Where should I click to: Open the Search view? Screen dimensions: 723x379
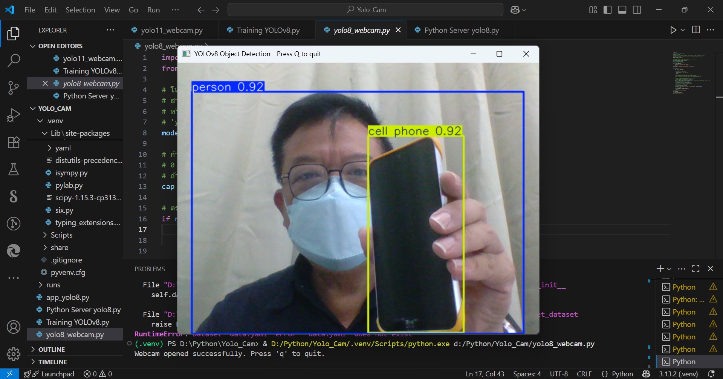14,60
